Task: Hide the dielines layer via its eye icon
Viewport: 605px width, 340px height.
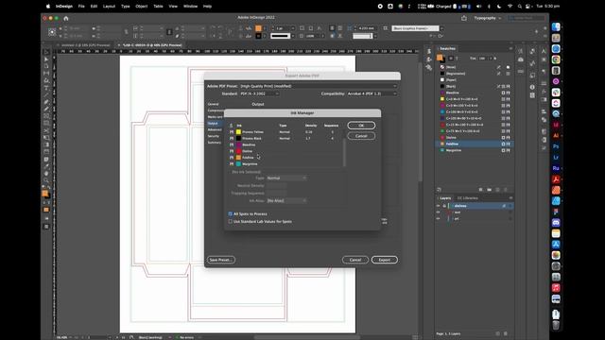Action: 438,206
